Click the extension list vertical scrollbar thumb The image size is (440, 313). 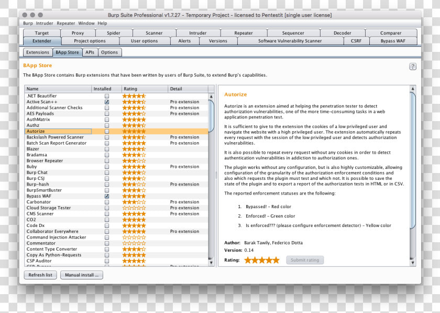point(211,116)
